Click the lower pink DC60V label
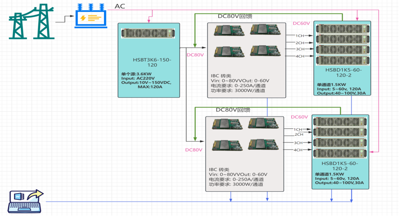This screenshot has width=399, height=216. coord(299,117)
